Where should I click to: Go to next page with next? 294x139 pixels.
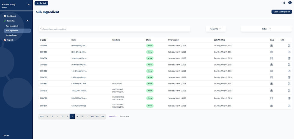(x=103, y=116)
